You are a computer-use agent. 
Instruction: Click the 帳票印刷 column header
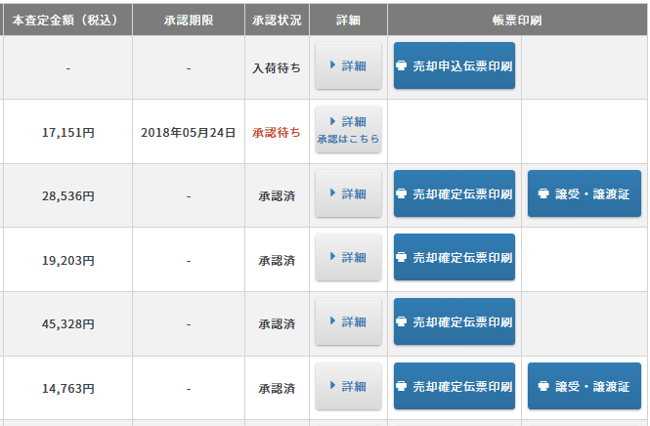pos(517,20)
